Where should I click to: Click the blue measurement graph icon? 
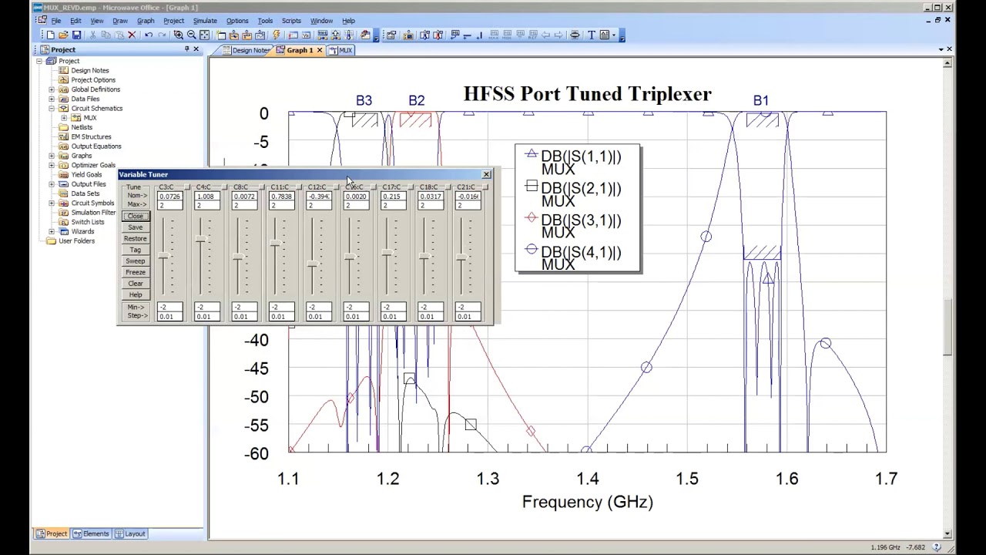(x=425, y=35)
